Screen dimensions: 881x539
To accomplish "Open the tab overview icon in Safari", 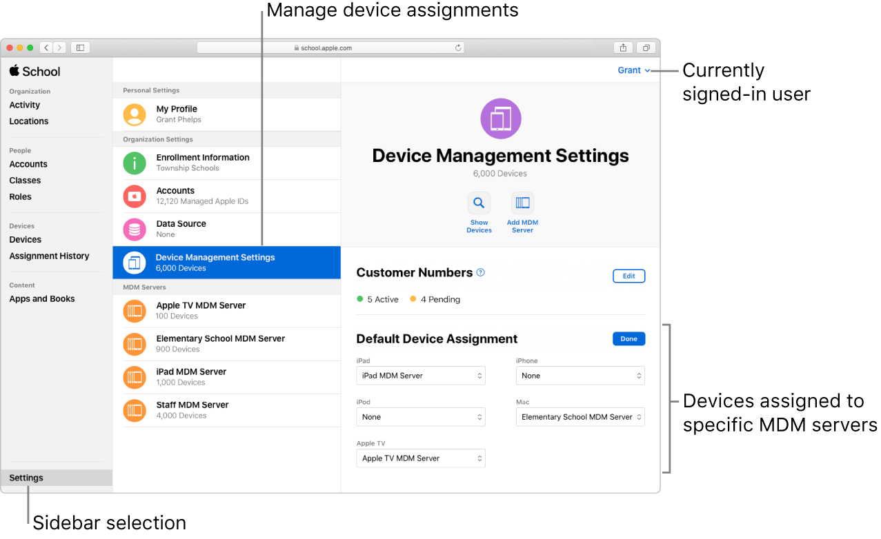I will (646, 48).
